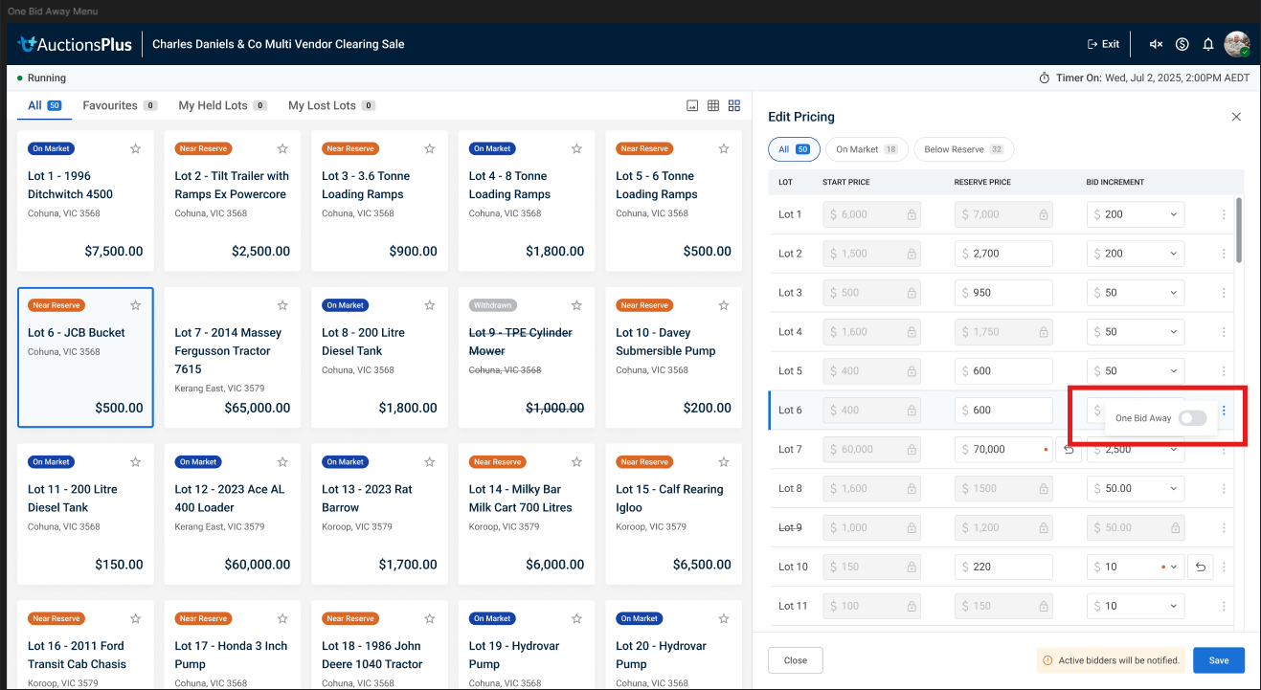
Task: Click the mute sound icon in header
Action: (x=1156, y=44)
